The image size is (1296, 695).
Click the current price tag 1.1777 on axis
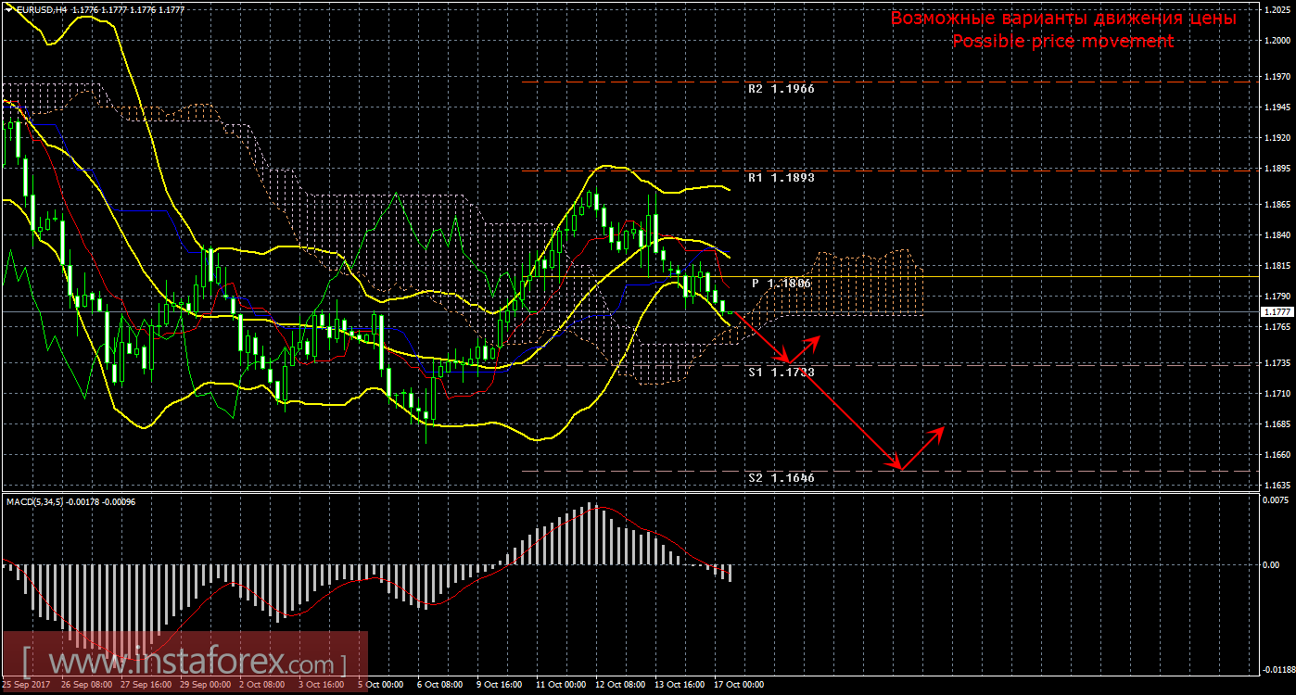(1277, 313)
